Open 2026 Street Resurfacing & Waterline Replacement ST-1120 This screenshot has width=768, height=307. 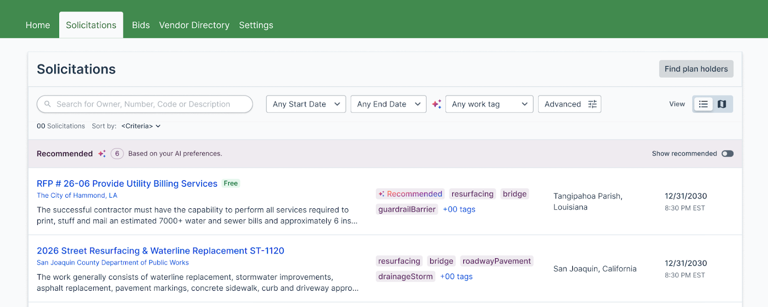tap(160, 250)
